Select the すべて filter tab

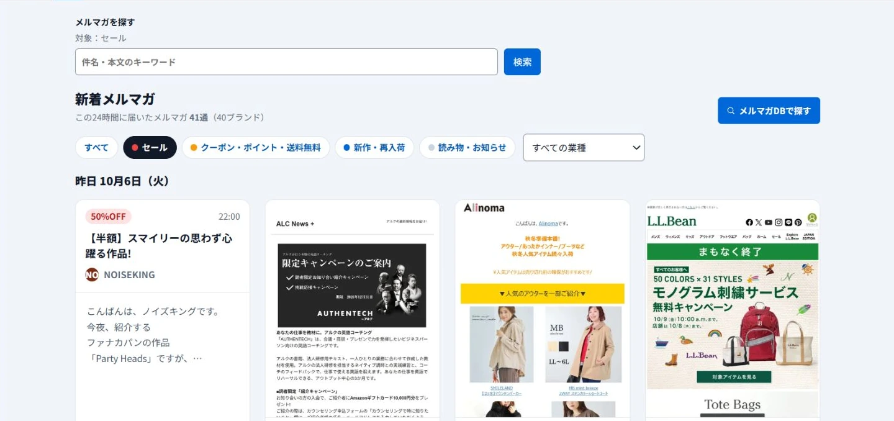97,147
